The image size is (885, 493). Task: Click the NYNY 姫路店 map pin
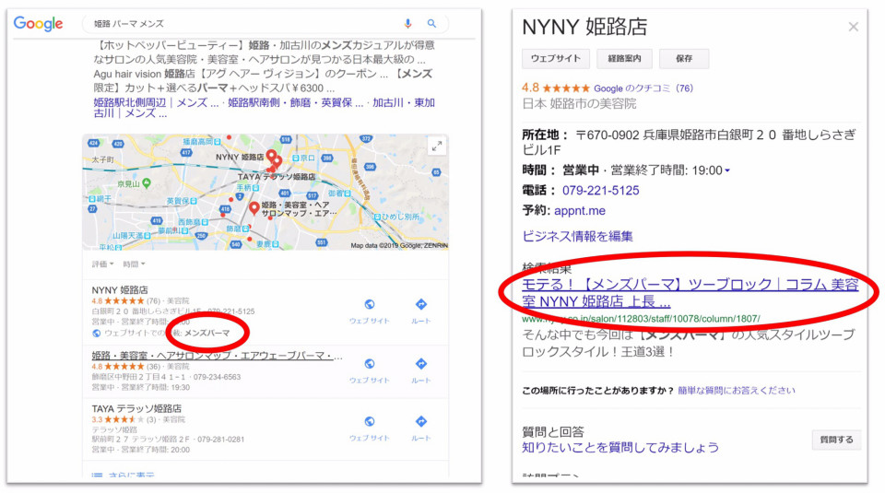pyautogui.click(x=271, y=155)
